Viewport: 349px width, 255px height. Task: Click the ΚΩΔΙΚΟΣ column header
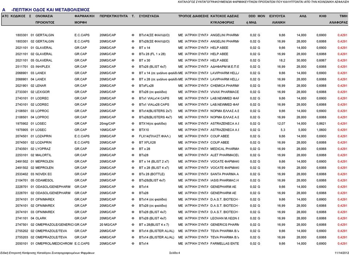tap(18, 16)
